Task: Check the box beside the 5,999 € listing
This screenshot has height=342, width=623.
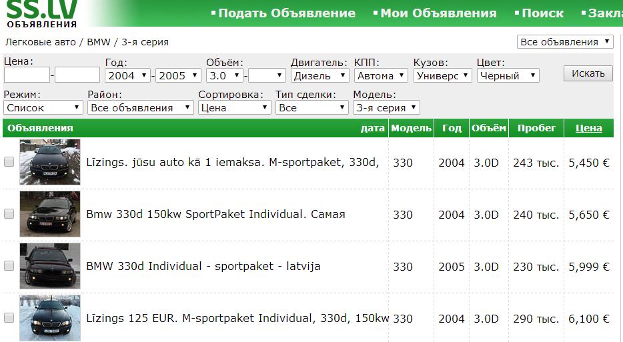Action: 9,266
